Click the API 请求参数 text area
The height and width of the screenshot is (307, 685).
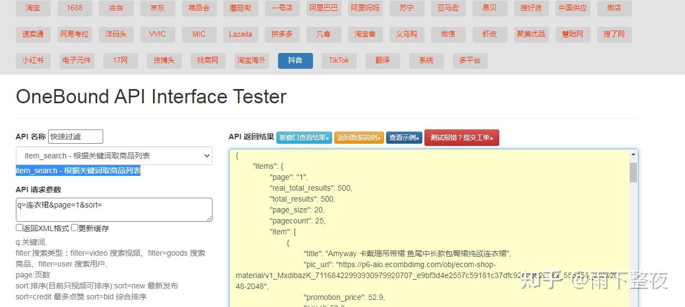click(x=114, y=210)
